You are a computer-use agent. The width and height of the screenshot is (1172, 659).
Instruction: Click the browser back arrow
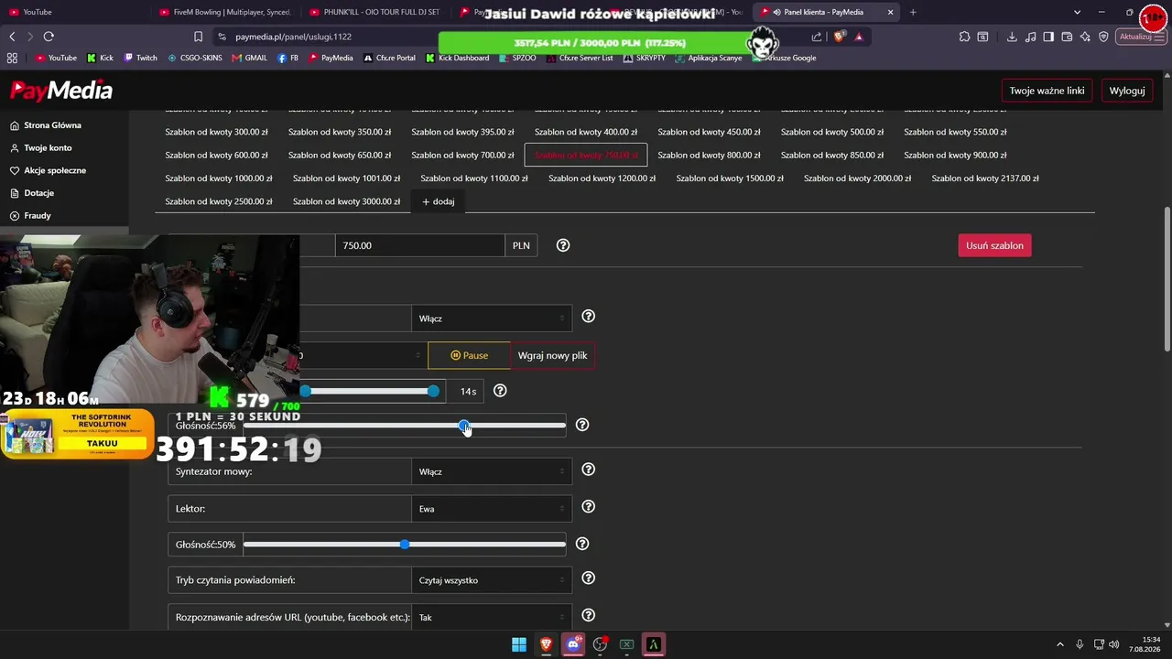coord(12,37)
